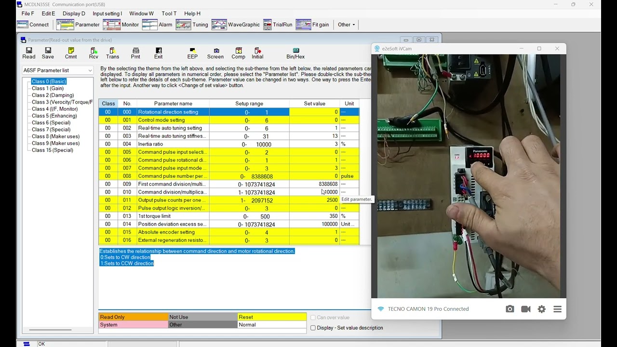Click the Prnt print icon
The height and width of the screenshot is (347, 617).
(135, 53)
